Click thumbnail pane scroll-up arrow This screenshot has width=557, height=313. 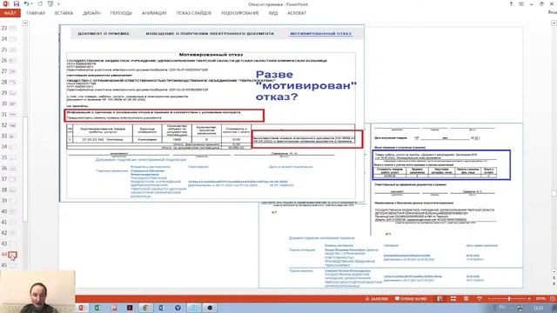(25, 23)
